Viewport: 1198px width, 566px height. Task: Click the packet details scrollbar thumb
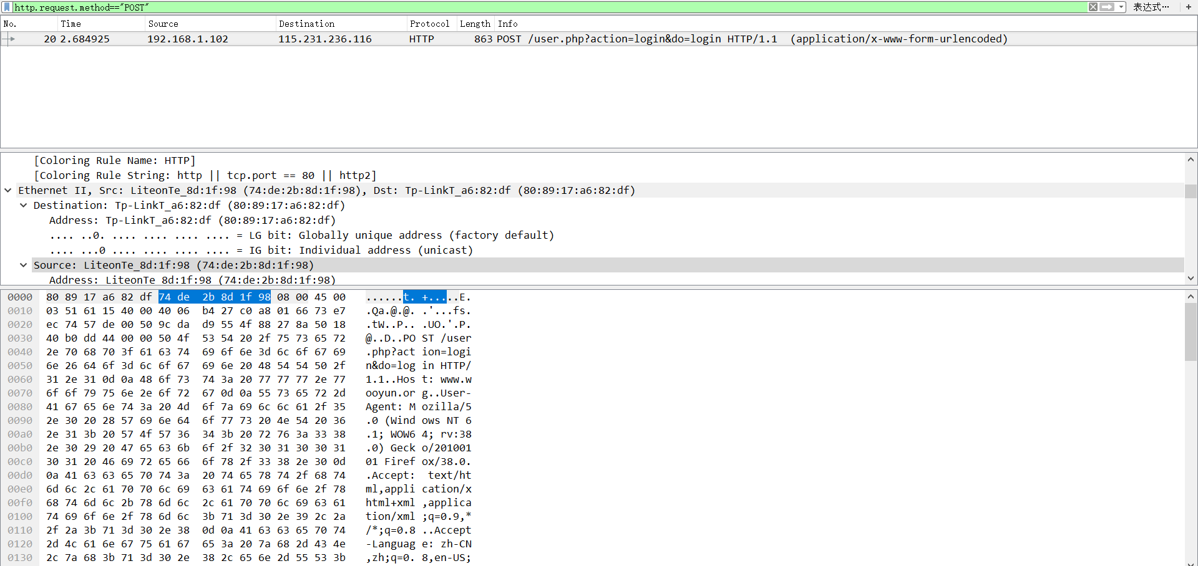tap(1191, 191)
